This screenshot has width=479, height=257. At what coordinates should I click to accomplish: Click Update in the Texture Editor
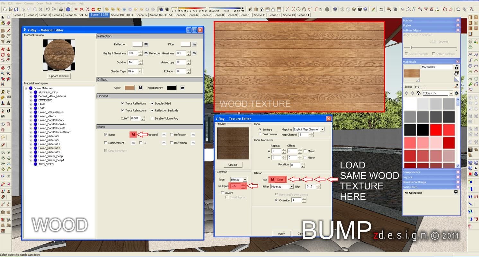pos(233,164)
